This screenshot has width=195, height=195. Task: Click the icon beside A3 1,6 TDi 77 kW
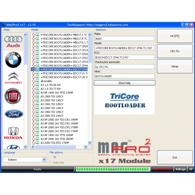tap(33, 89)
